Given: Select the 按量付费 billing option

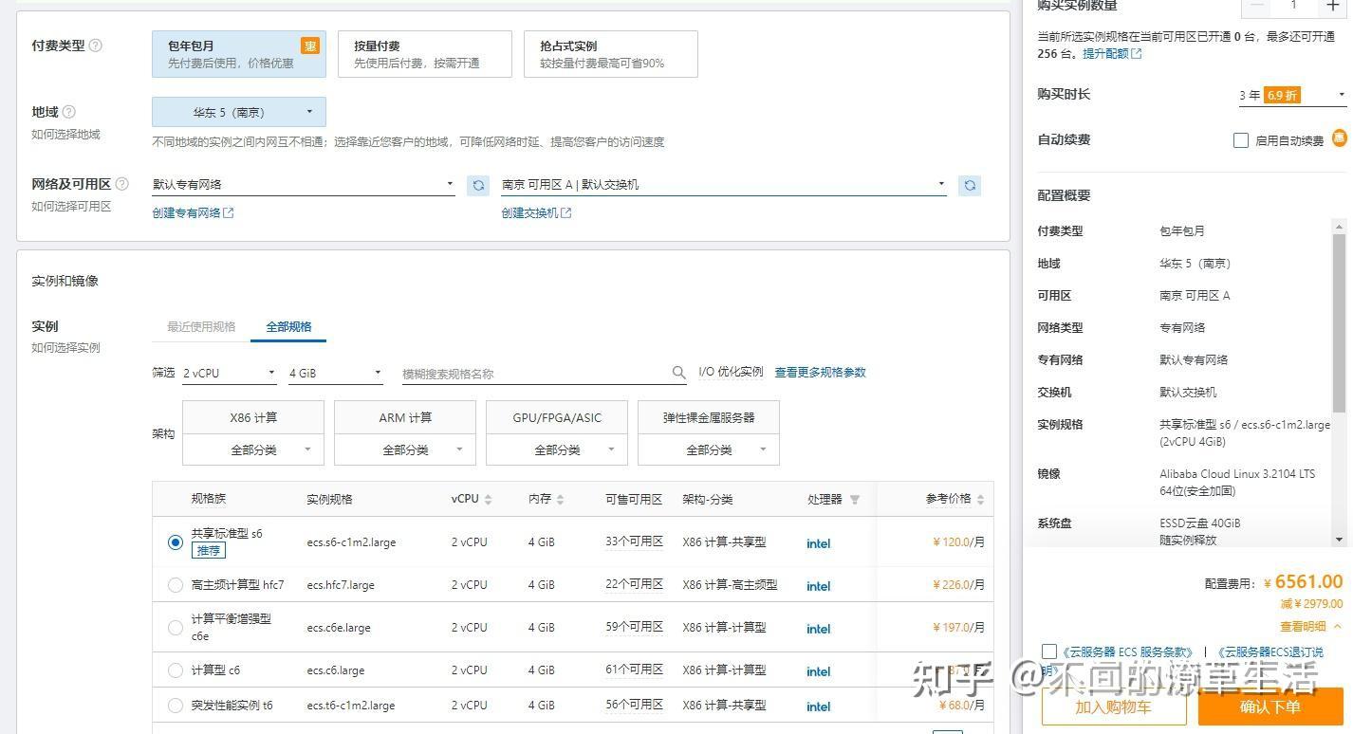Looking at the screenshot, I should click(424, 54).
